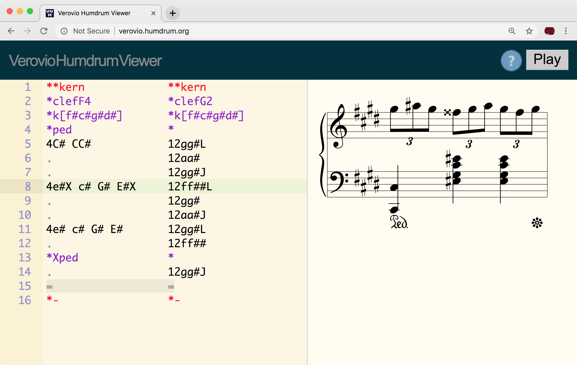Click the Verovio favicon on the browser tab
577x365 pixels.
click(x=50, y=13)
